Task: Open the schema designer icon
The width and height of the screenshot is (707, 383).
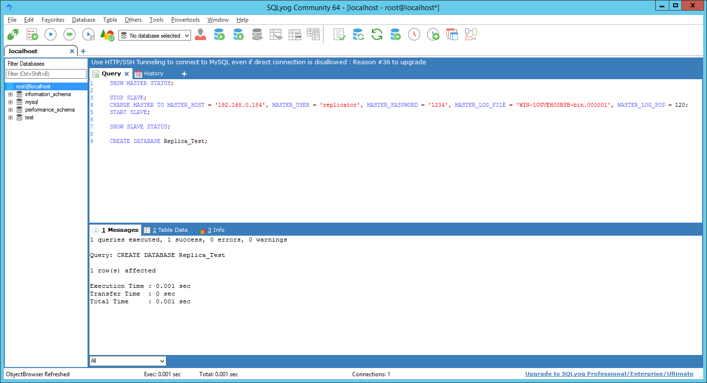Action: 471,34
